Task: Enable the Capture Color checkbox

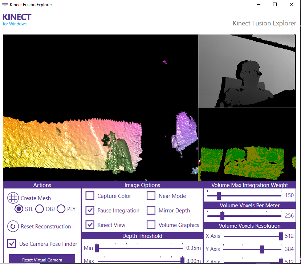Action: [x=90, y=196]
